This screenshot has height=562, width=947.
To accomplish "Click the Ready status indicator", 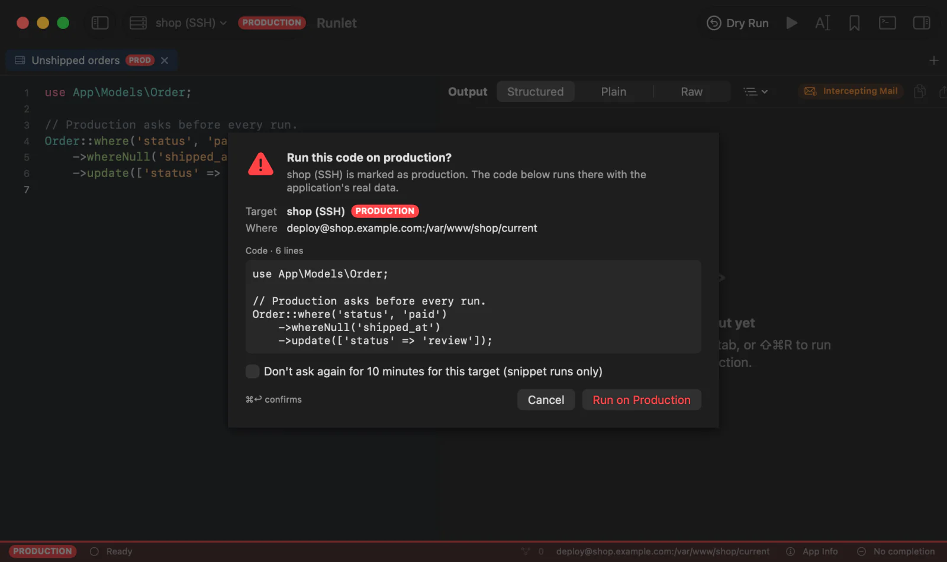I will [111, 551].
